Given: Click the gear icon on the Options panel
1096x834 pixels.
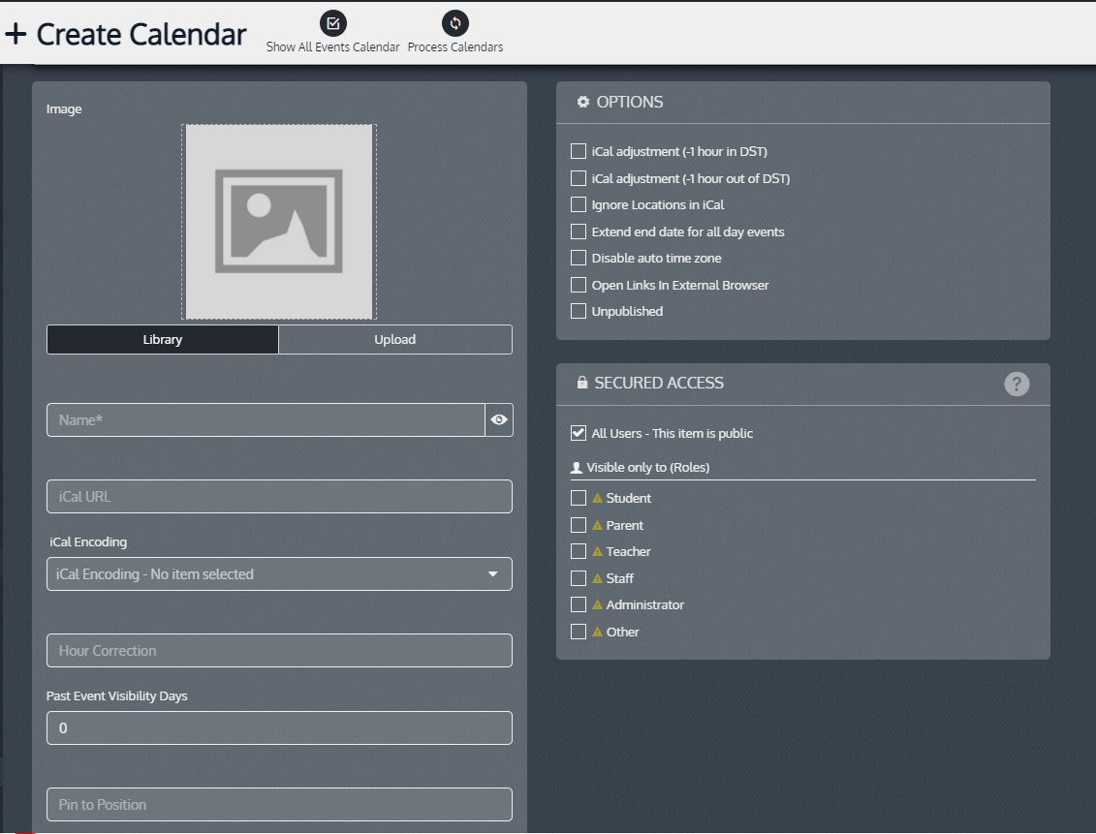Looking at the screenshot, I should click(581, 102).
